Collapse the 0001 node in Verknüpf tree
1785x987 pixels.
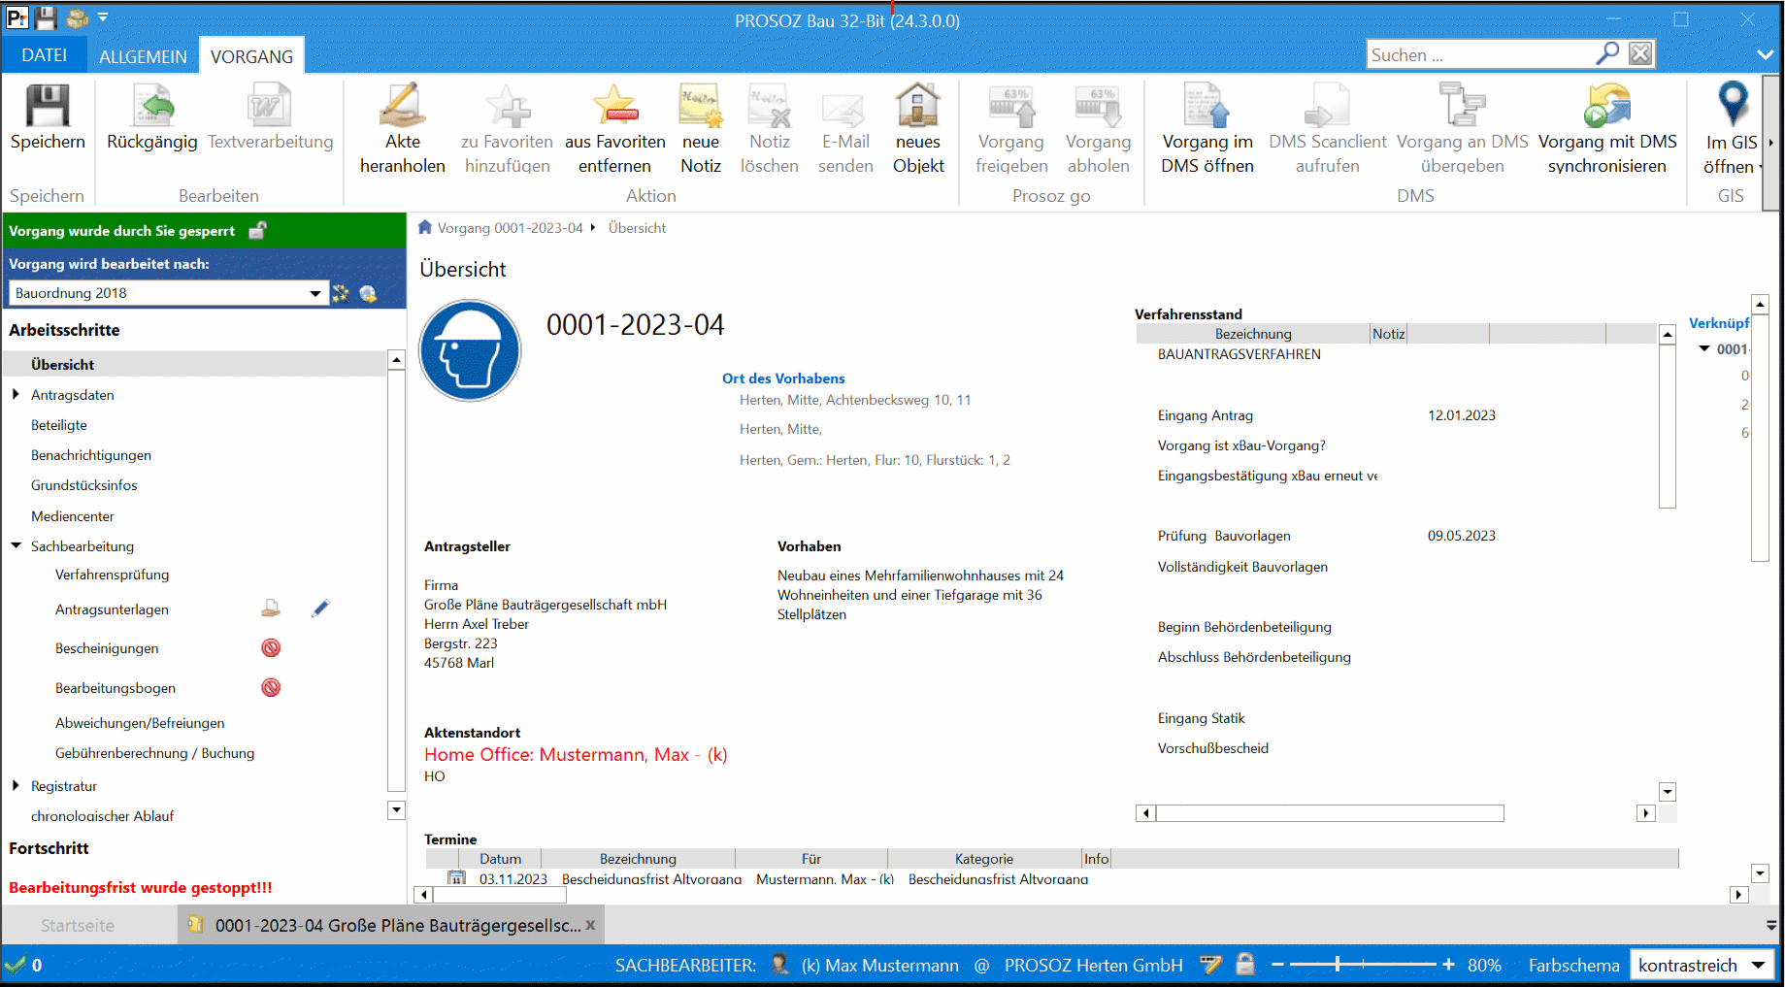tap(1704, 348)
